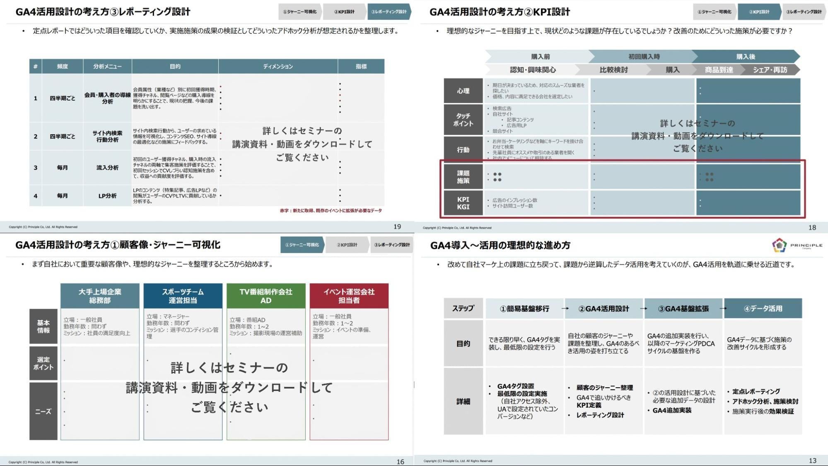Click the 頻度 column header in the report table
The height and width of the screenshot is (466, 828).
click(63, 66)
